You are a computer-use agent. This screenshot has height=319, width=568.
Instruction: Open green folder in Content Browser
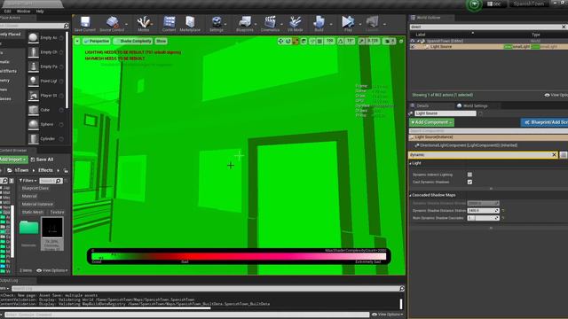click(28, 228)
